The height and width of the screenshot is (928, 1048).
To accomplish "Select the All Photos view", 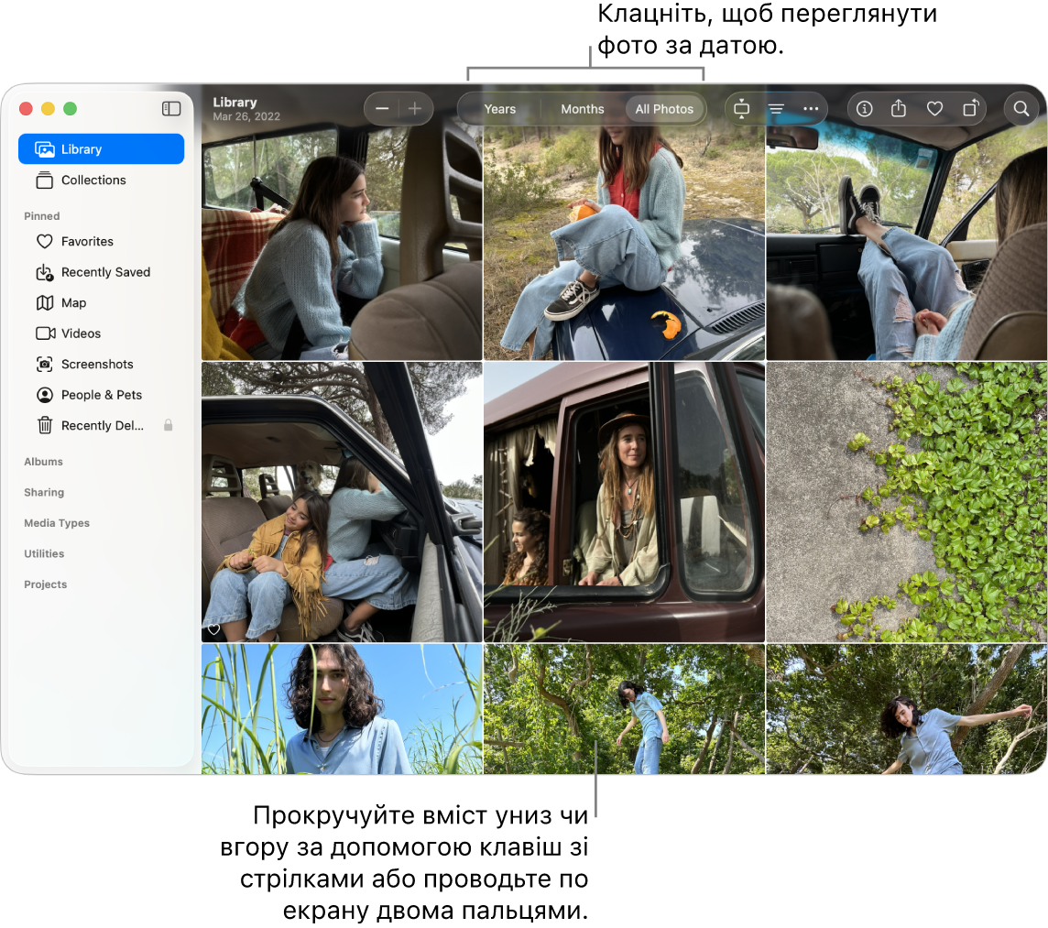I will [x=664, y=109].
